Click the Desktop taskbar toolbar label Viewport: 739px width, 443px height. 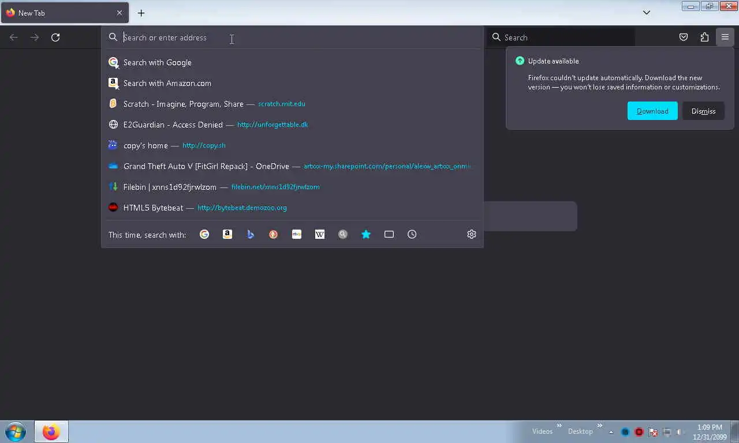click(x=580, y=431)
